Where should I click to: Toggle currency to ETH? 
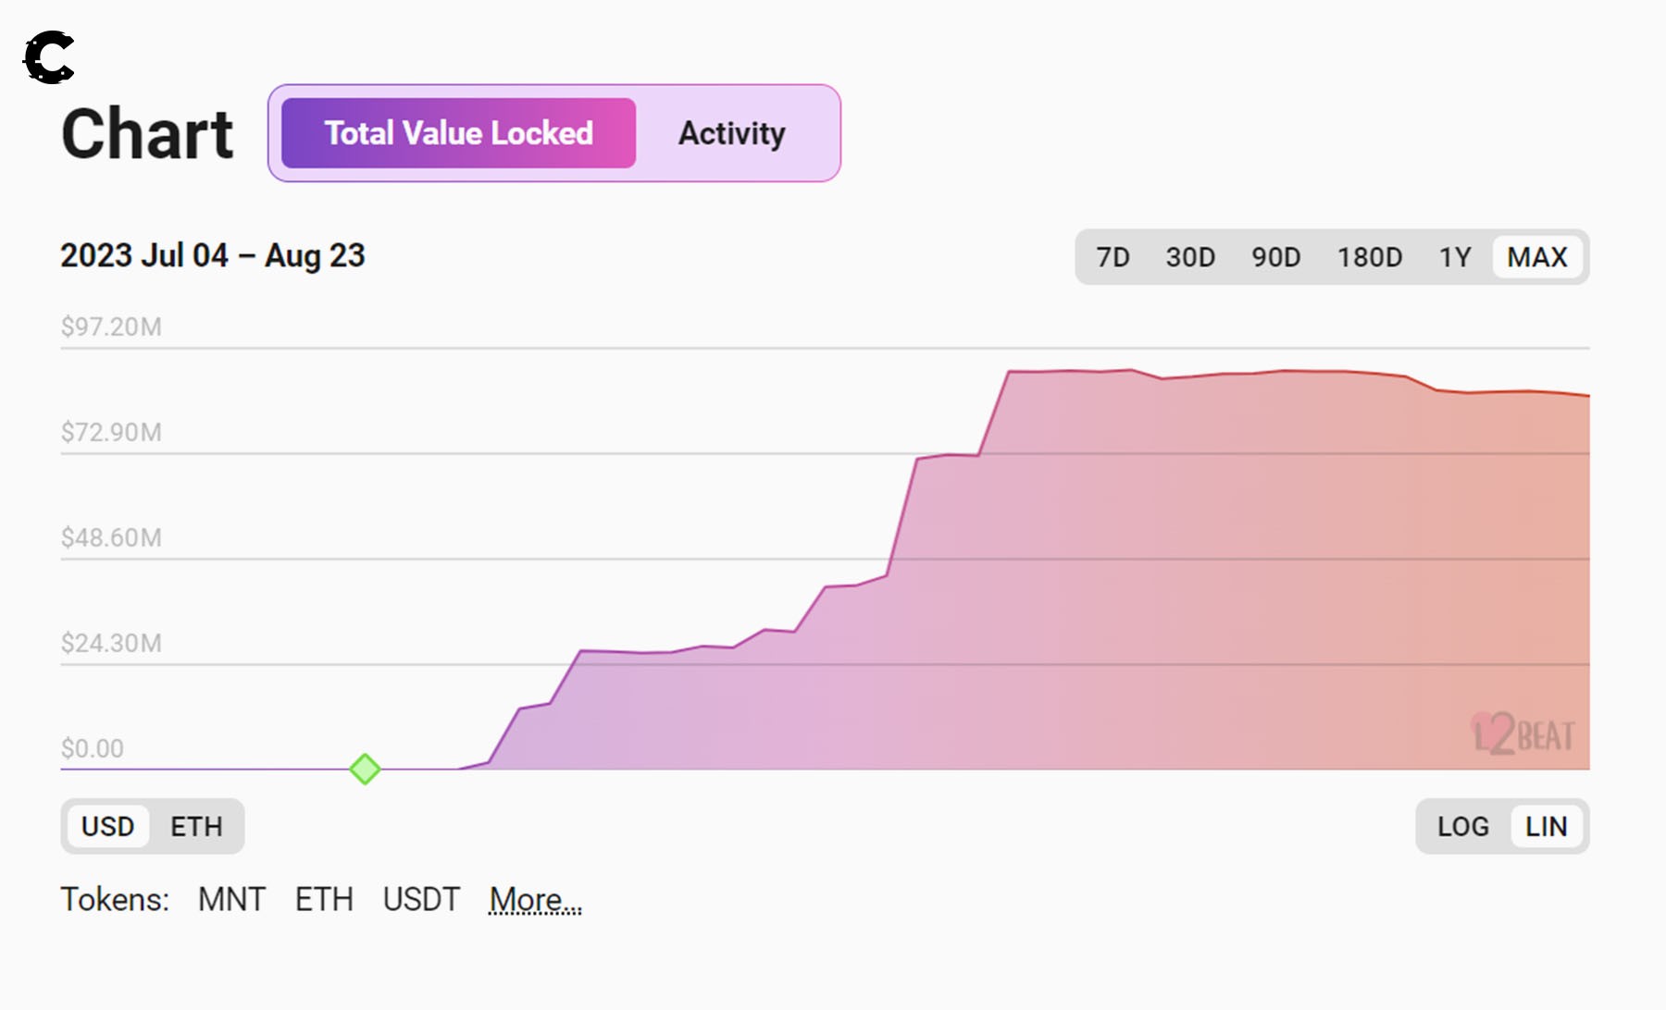pyautogui.click(x=196, y=826)
